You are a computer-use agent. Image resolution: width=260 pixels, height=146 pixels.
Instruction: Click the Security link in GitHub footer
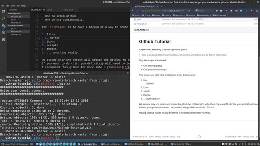click(165, 137)
